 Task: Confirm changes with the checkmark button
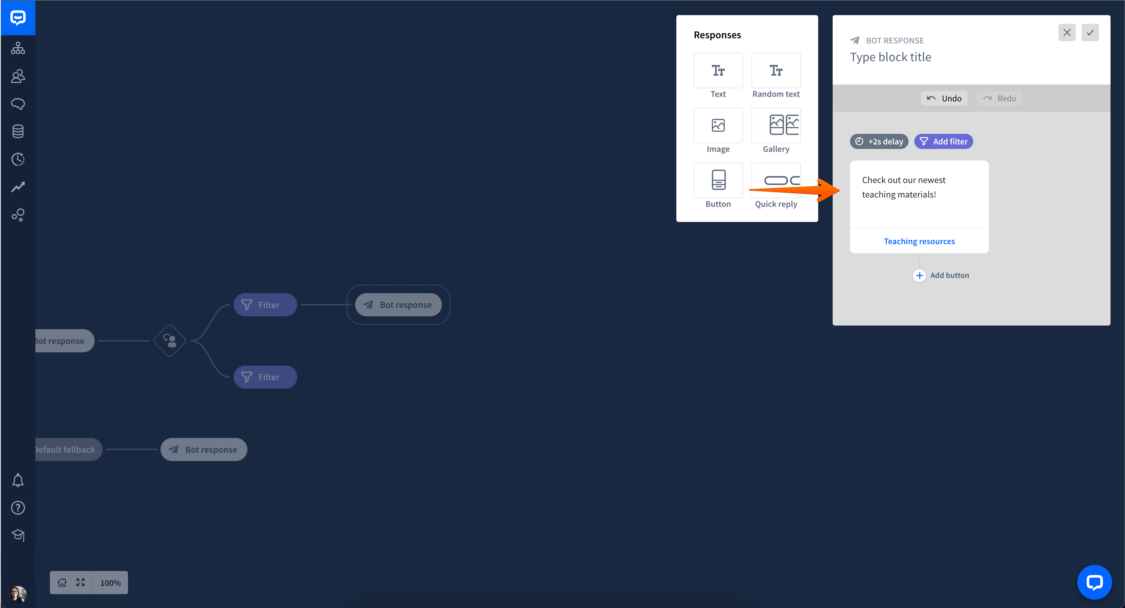(1090, 32)
